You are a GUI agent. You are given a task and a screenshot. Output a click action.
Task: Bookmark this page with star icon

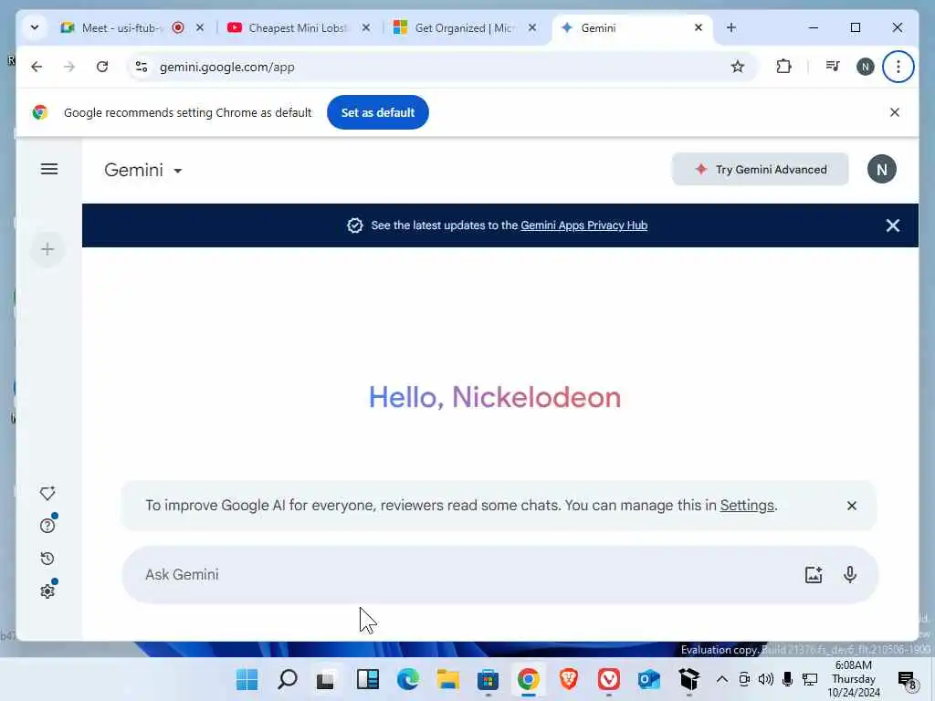pyautogui.click(x=738, y=67)
